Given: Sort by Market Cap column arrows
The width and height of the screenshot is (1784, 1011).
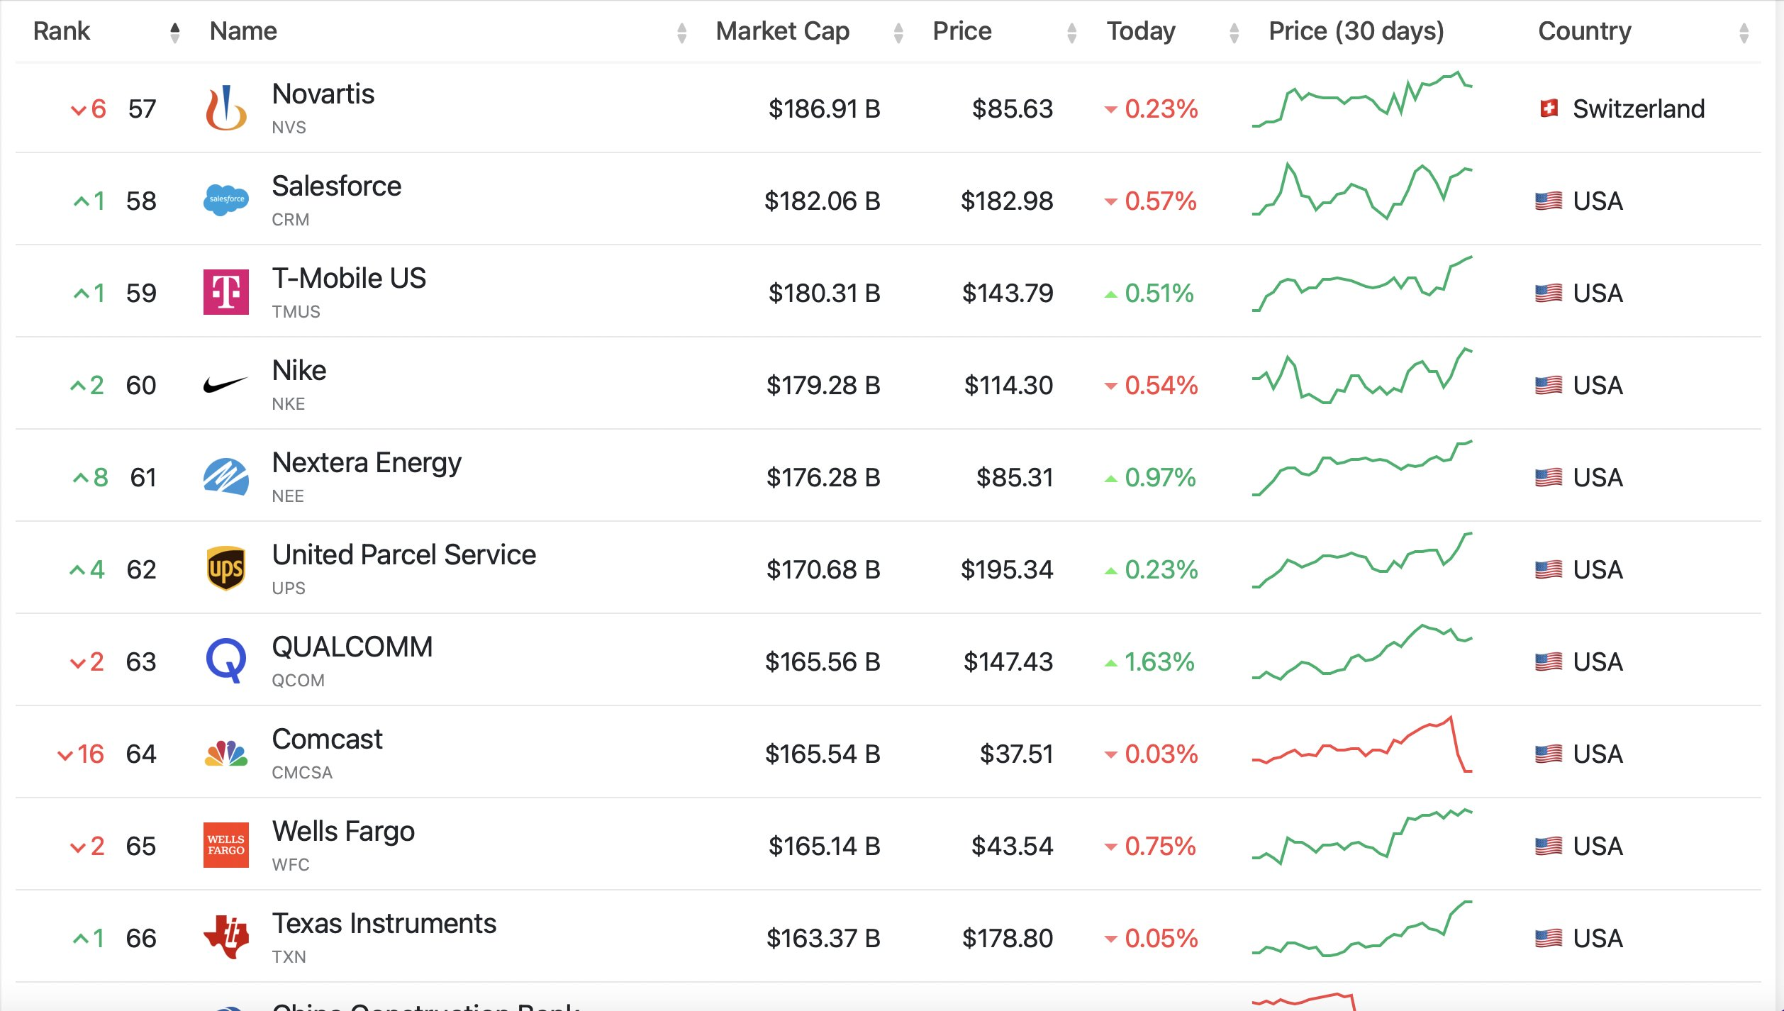Looking at the screenshot, I should tap(898, 32).
